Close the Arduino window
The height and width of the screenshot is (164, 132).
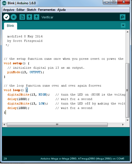coord(124,2)
